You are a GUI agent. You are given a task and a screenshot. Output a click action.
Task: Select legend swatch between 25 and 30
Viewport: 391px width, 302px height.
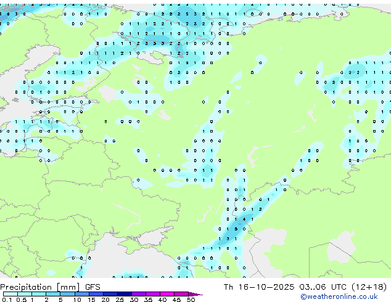coord(124,294)
